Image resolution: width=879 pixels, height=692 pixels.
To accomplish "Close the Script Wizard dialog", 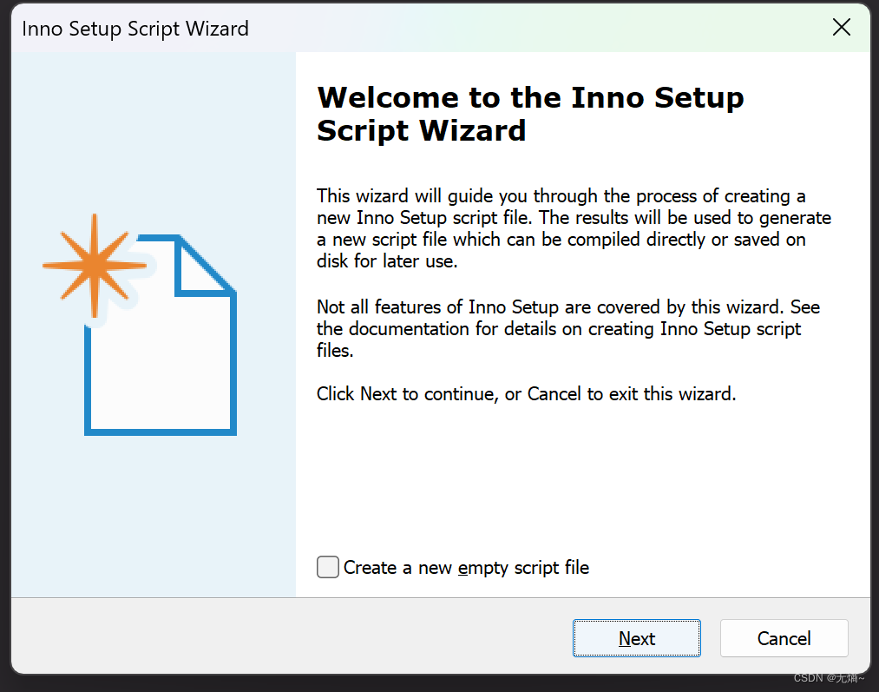I will (841, 27).
